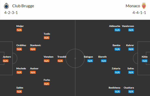The width and height of the screenshot is (150, 96).
Task: Select player Akliouche on the pitch
Action: tap(114, 26)
